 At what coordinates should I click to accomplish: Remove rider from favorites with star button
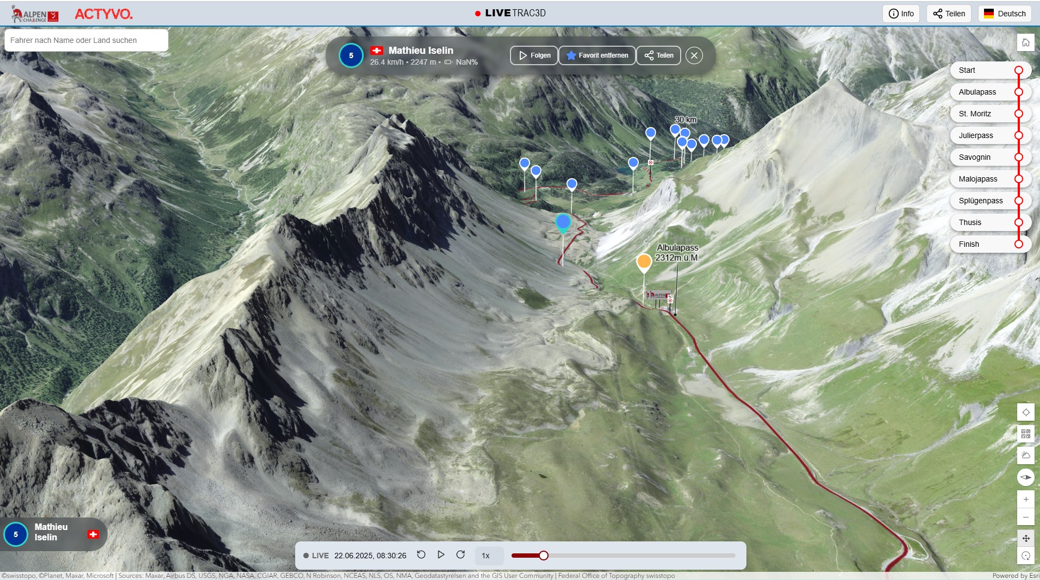point(597,55)
